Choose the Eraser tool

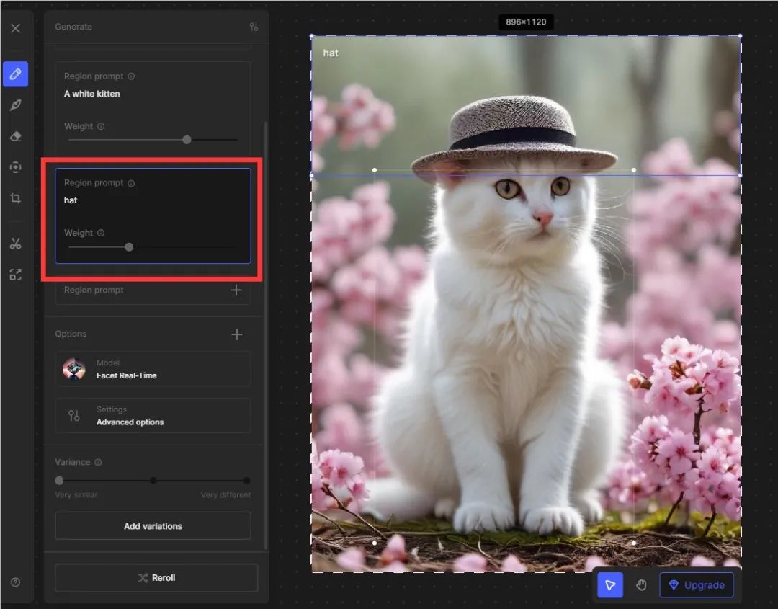point(15,136)
